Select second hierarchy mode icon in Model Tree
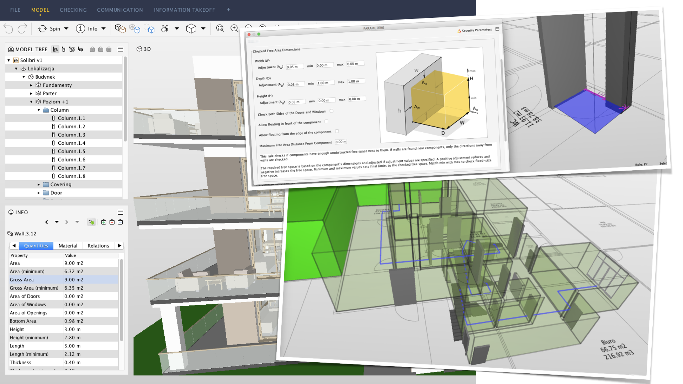Screen dimensions: 683x384 point(64,49)
